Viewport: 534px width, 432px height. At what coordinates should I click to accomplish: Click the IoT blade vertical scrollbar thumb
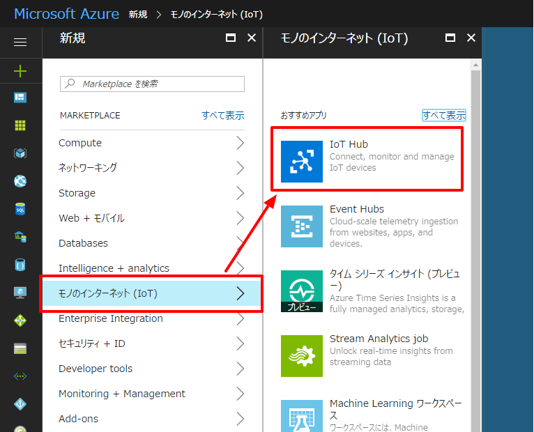click(x=475, y=252)
